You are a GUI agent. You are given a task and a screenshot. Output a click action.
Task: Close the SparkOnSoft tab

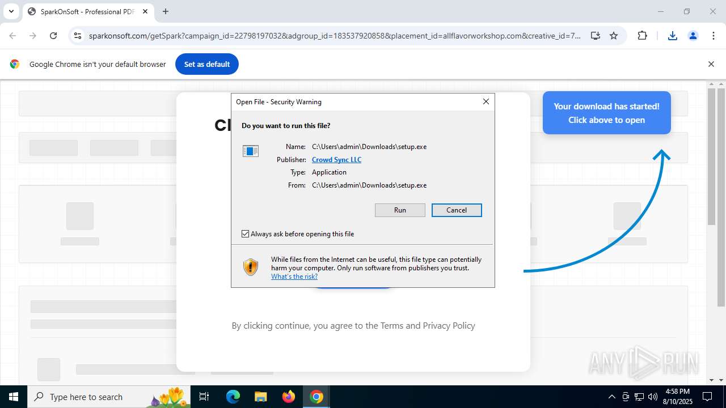coord(145,11)
